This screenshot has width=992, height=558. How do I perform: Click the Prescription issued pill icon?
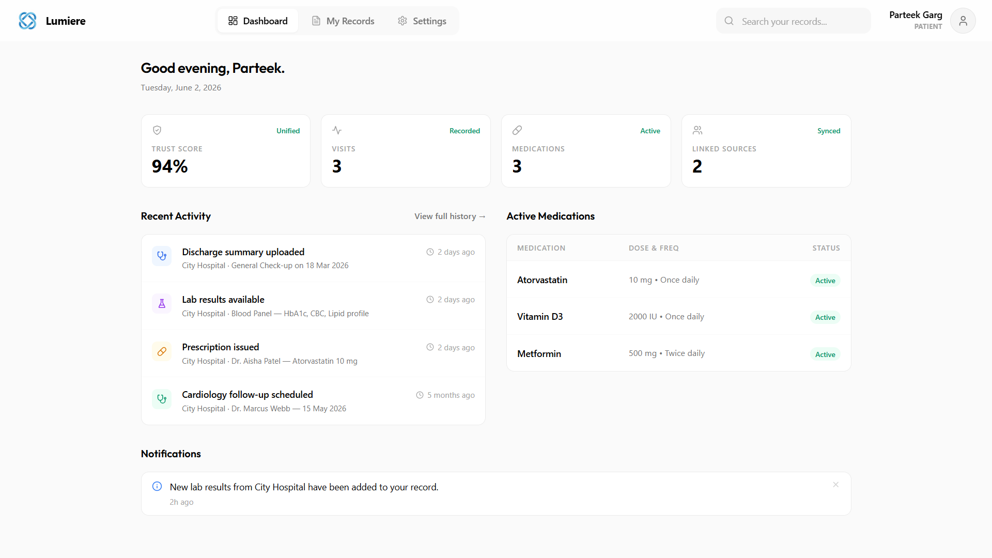click(x=162, y=351)
